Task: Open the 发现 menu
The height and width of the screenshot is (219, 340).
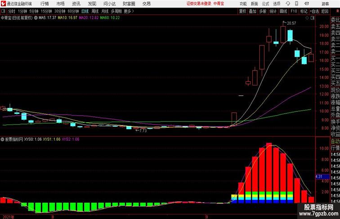Action: pyautogui.click(x=92, y=4)
